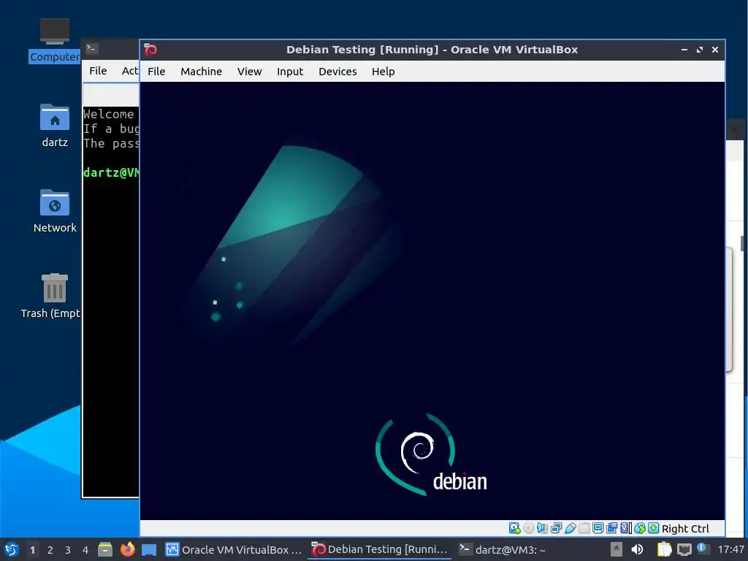Click the display status icon
Screen dimensions: 748x561
(598, 528)
